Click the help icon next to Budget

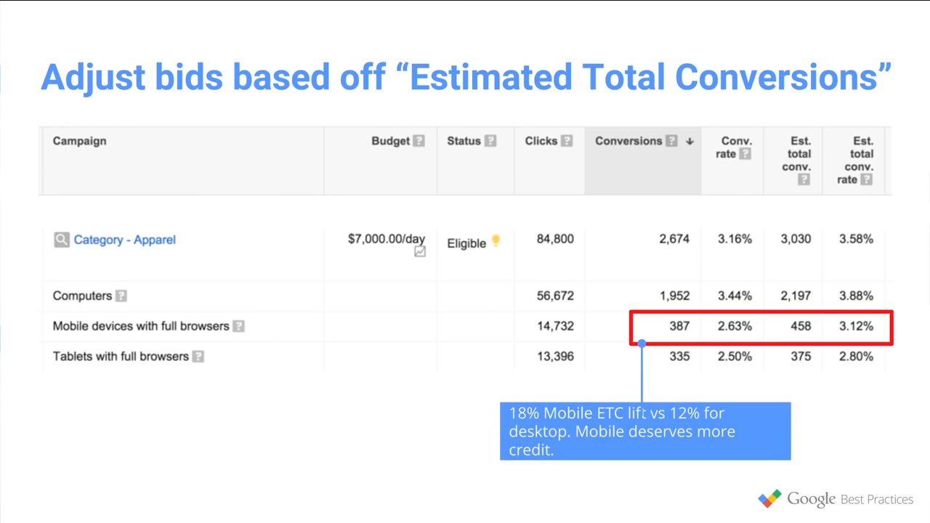pos(418,141)
